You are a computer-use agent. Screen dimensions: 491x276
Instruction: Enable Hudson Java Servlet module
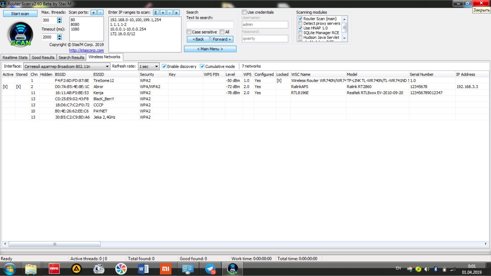pyautogui.click(x=300, y=38)
